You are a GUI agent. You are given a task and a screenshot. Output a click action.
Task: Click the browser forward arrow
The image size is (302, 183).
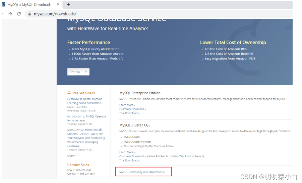pos(10,14)
